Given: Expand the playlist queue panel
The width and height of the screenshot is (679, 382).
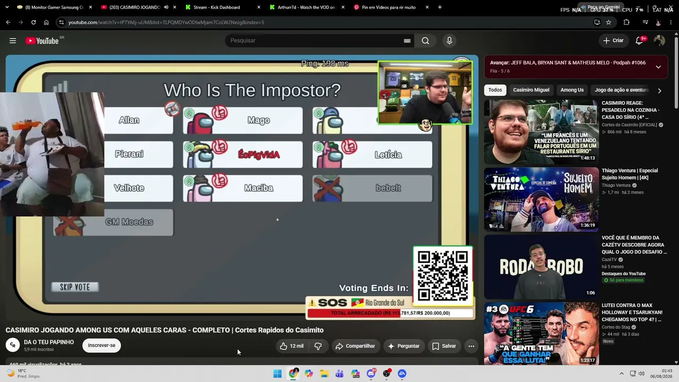Looking at the screenshot, I should pyautogui.click(x=658, y=67).
